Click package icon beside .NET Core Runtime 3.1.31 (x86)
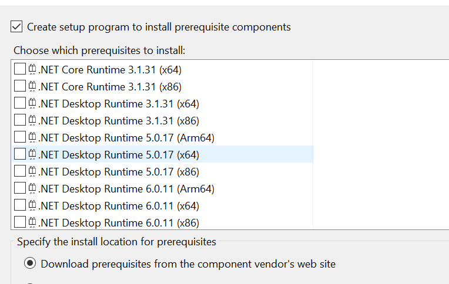The width and height of the screenshot is (449, 284). tap(33, 87)
